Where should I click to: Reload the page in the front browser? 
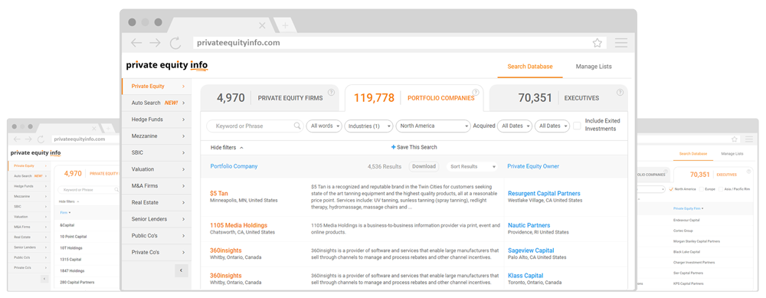click(x=175, y=43)
